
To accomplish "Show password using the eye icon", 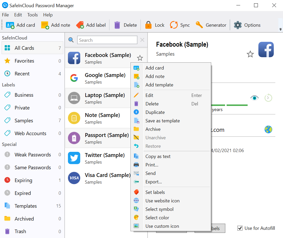I will (255, 98).
